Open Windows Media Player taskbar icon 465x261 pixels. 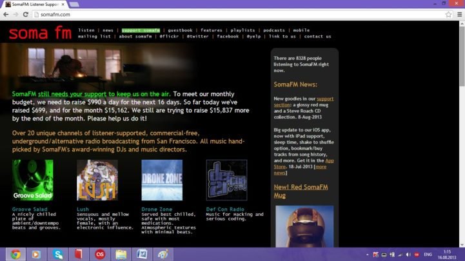(36, 254)
